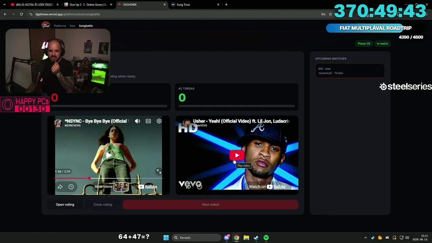Viewport: 432px width, 243px height.
Task: Click Watch on YouTube for Usher video
Action: [267, 187]
